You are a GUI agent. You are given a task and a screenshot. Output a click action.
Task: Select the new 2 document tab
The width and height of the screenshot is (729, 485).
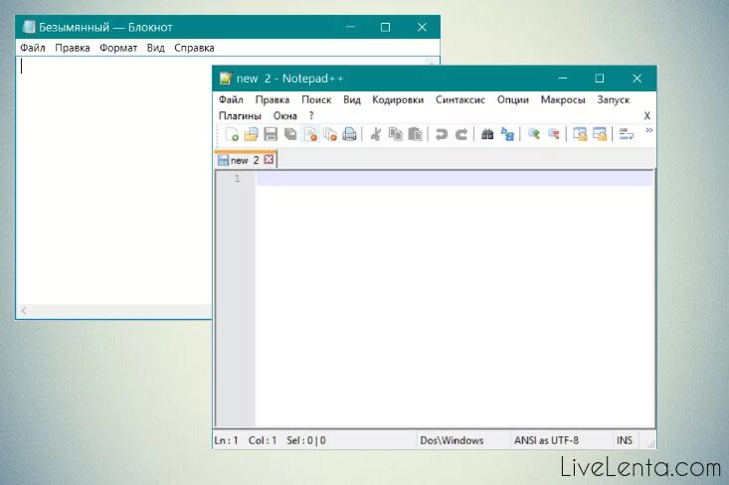(x=246, y=160)
